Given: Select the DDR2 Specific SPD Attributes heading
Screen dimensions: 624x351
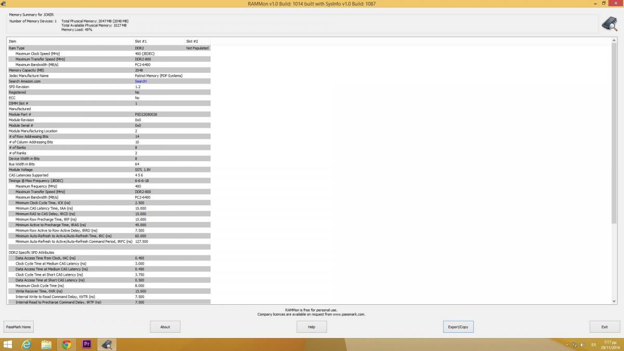Looking at the screenshot, I should click(x=31, y=252).
